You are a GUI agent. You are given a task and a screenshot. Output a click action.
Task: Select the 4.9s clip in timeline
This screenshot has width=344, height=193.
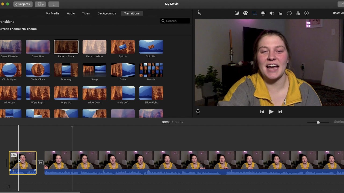pos(23,163)
